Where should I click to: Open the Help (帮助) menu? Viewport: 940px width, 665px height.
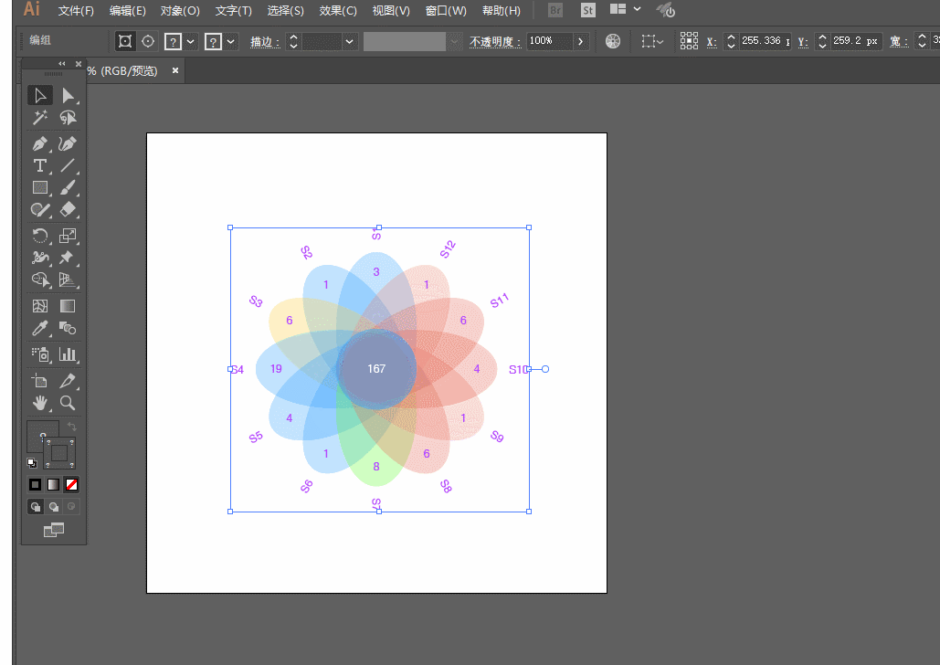[502, 11]
